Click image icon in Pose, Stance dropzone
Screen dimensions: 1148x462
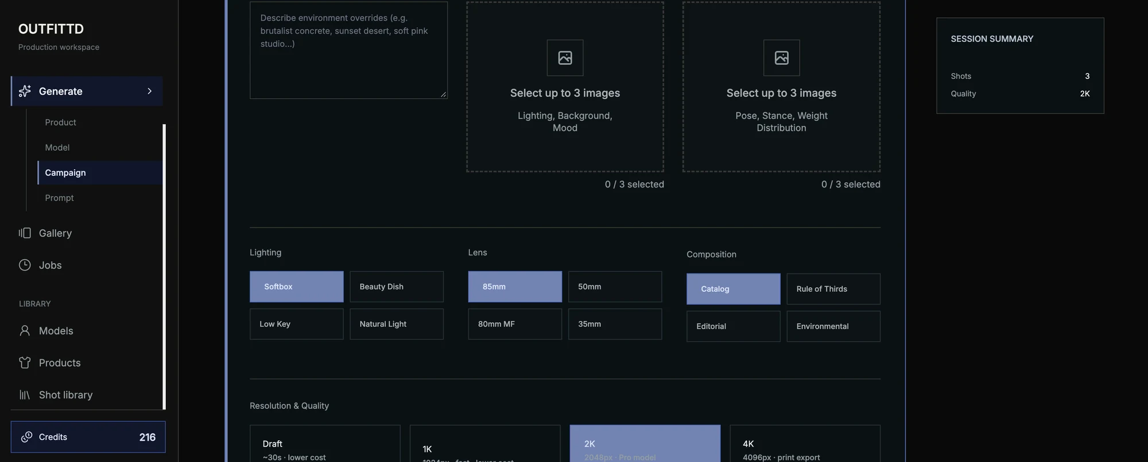click(781, 58)
